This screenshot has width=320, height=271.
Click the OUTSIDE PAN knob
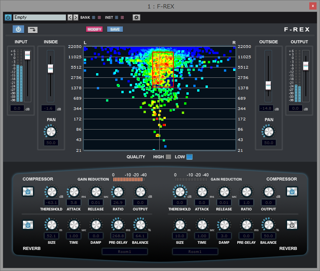click(269, 131)
